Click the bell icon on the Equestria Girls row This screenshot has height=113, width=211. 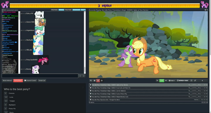91,100
